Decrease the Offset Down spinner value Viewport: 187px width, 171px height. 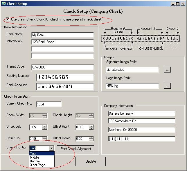pyautogui.click(x=91, y=140)
